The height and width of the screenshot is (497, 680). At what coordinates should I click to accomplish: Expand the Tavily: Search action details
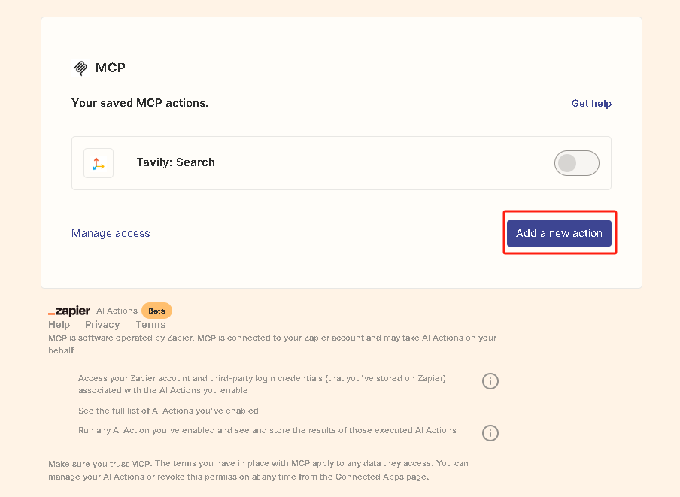coord(175,162)
